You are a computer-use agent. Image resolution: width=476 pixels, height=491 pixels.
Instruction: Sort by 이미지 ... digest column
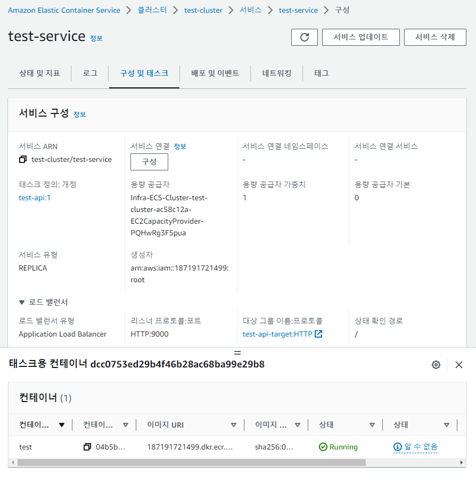tap(298, 425)
